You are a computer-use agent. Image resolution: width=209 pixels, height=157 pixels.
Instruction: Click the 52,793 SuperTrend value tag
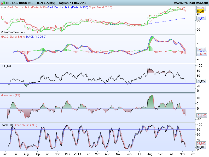click(201, 8)
